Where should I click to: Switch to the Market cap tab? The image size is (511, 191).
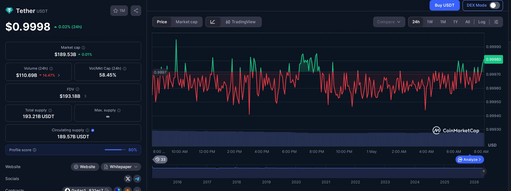tap(187, 22)
